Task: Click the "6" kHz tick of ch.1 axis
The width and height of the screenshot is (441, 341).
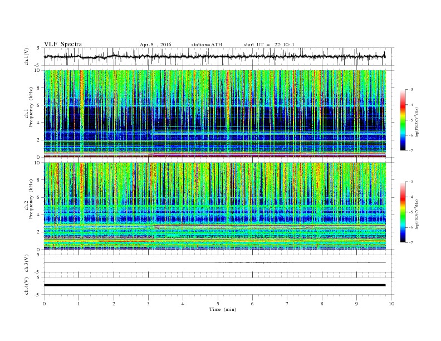Action: (x=39, y=105)
